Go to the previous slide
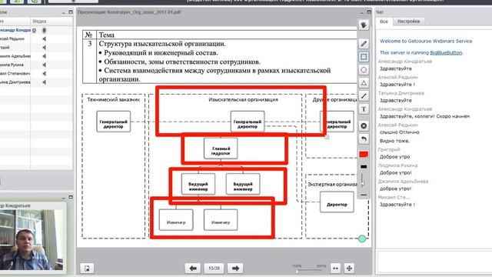The width and height of the screenshot is (492, 277). coord(193,269)
